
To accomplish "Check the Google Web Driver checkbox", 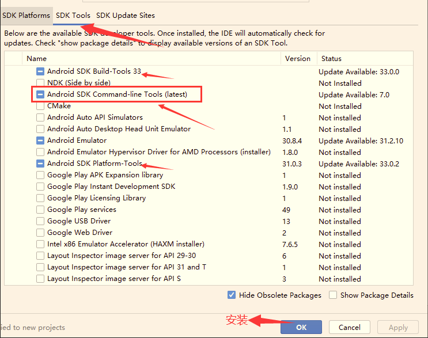I will coord(40,233).
